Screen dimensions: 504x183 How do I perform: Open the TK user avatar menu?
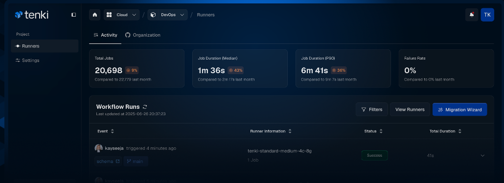point(487,15)
